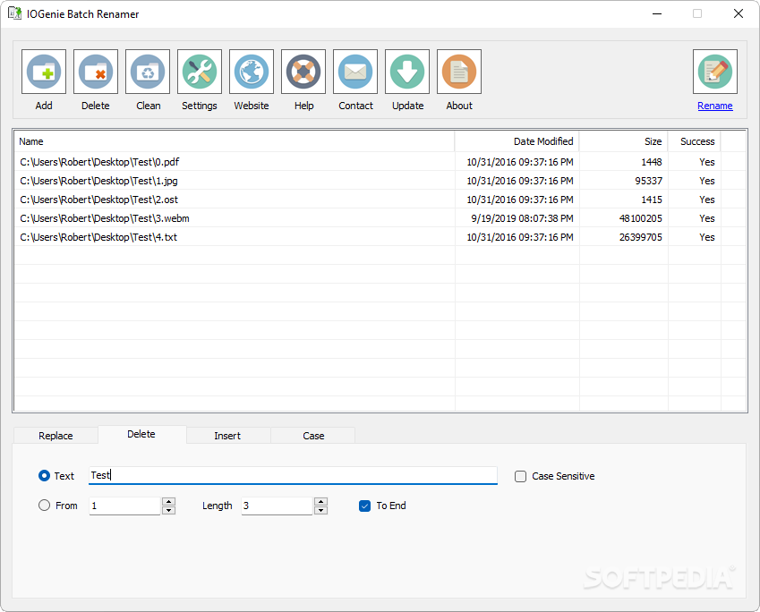Click the From number field
The image size is (760, 612).
point(124,506)
